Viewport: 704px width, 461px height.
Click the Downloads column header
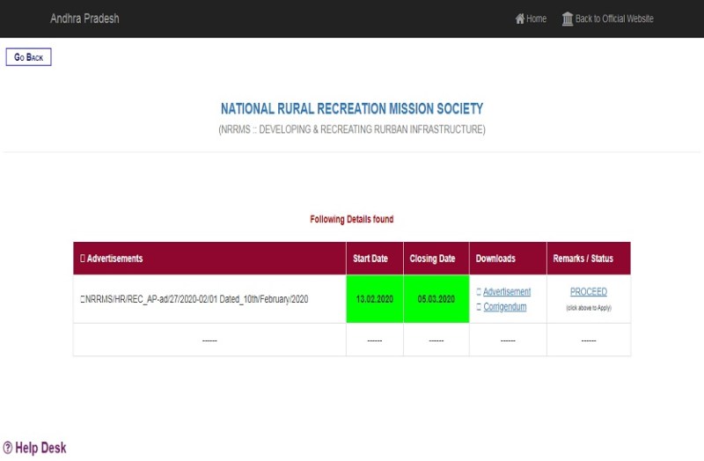pos(495,259)
